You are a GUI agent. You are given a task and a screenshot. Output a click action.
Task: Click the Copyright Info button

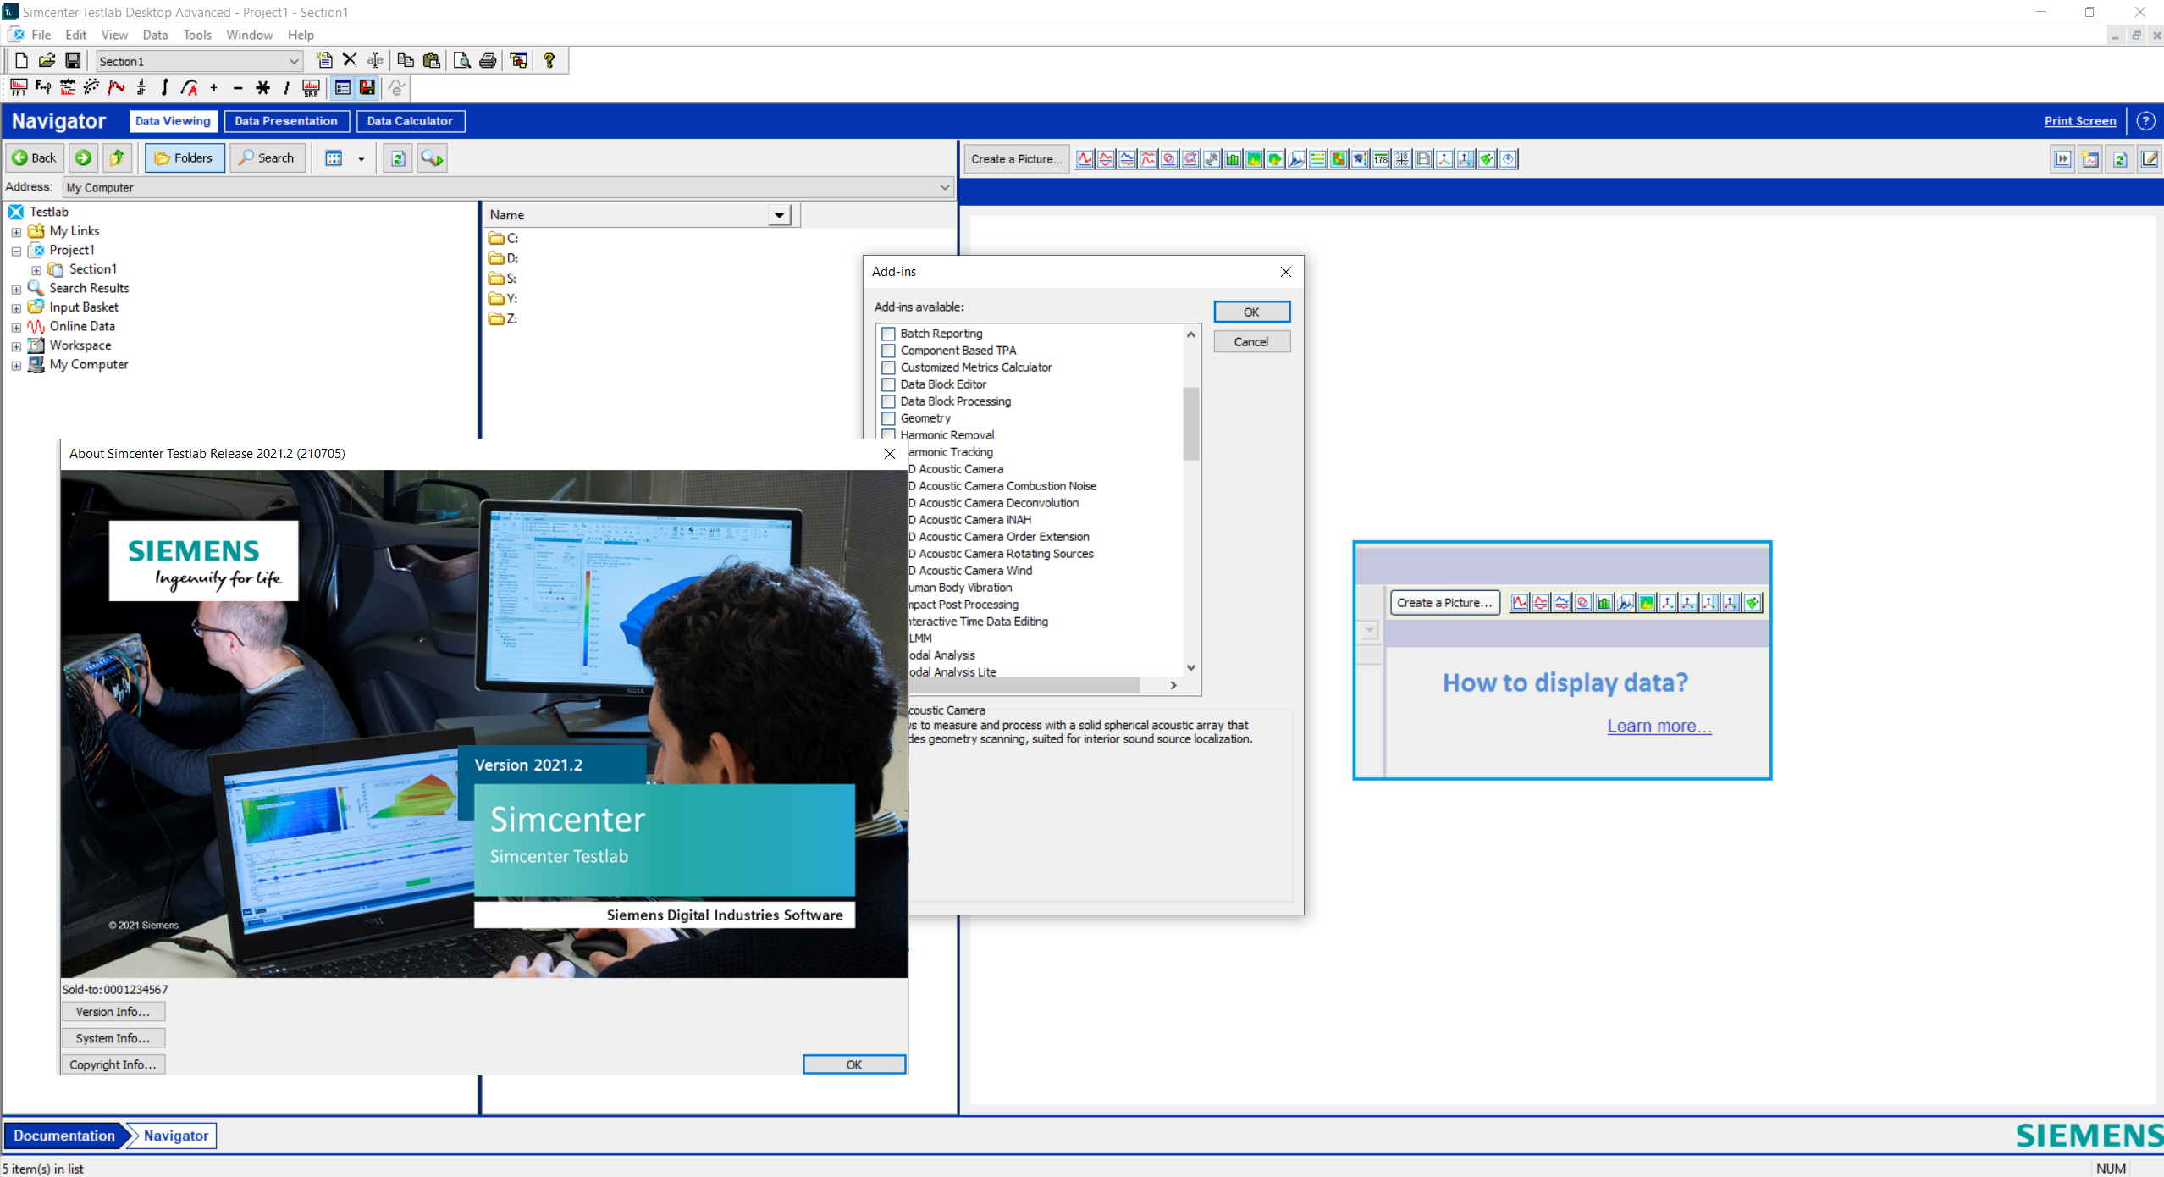[x=113, y=1064]
